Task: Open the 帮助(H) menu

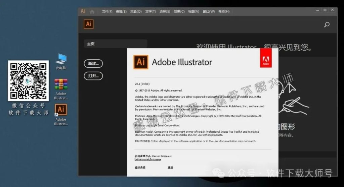Action: [x=224, y=11]
